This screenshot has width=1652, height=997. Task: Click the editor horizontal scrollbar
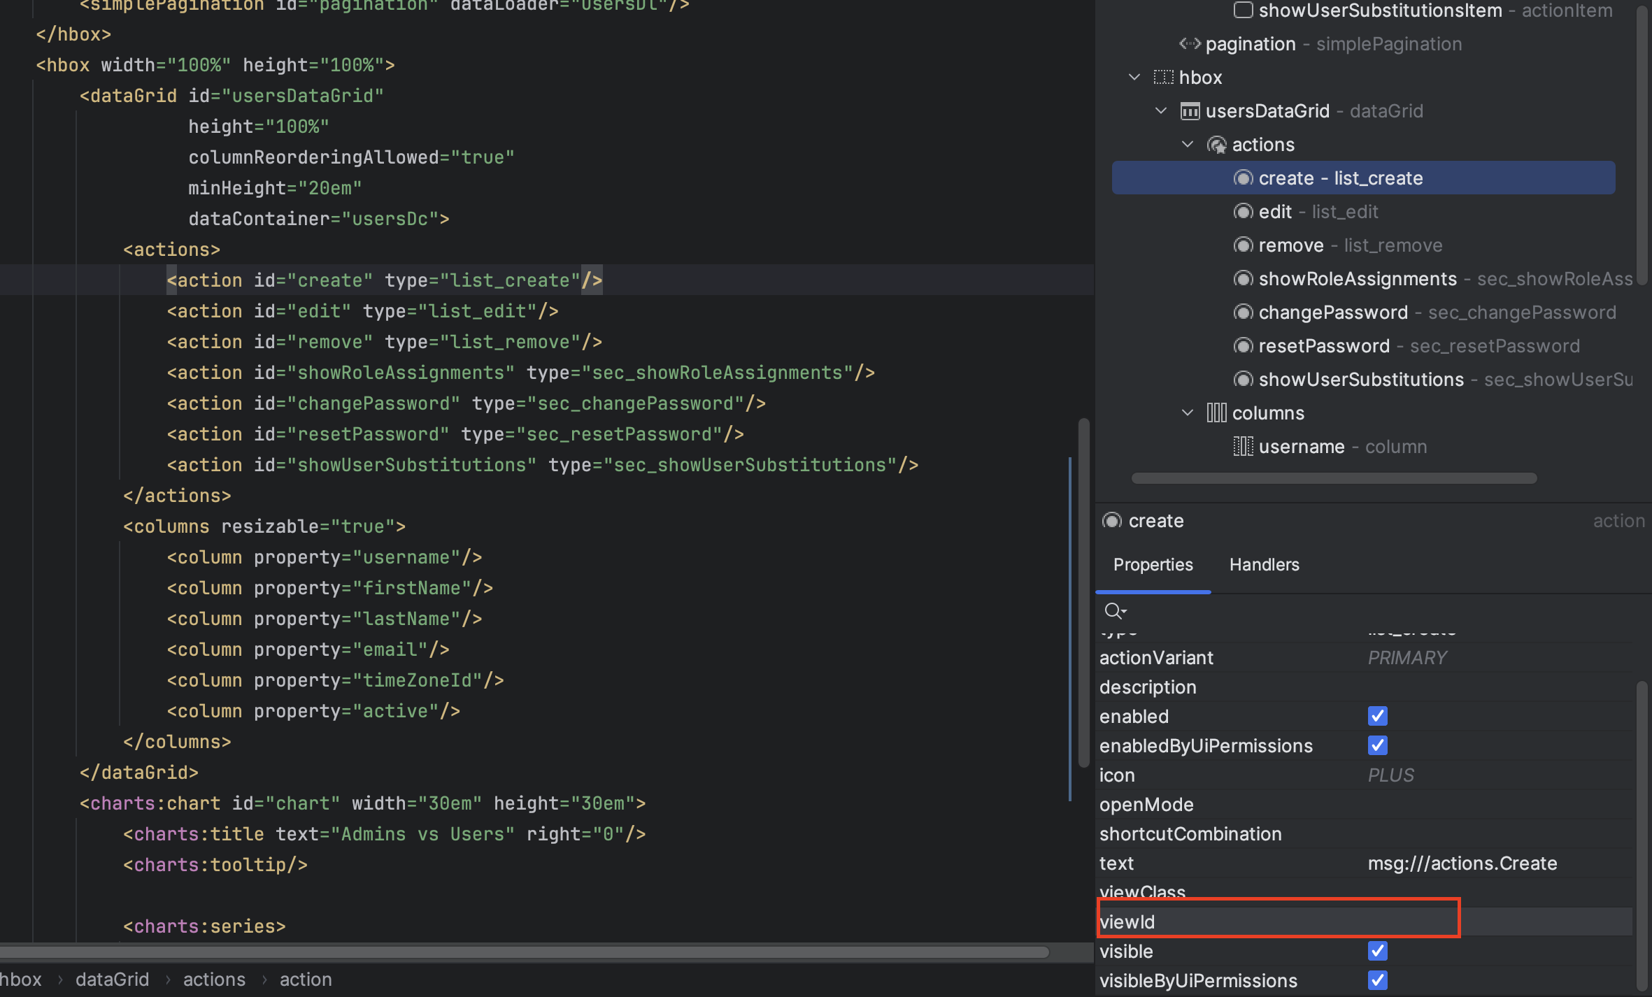click(525, 952)
